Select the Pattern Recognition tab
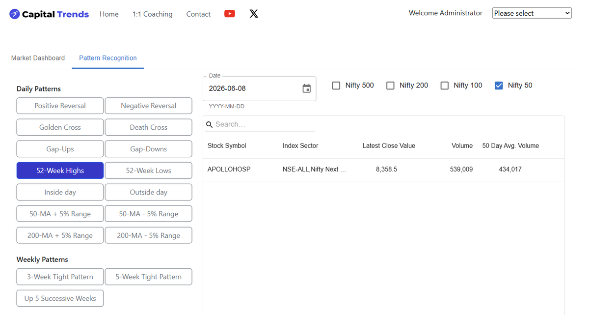Viewport: 589px width, 315px height. (x=108, y=58)
